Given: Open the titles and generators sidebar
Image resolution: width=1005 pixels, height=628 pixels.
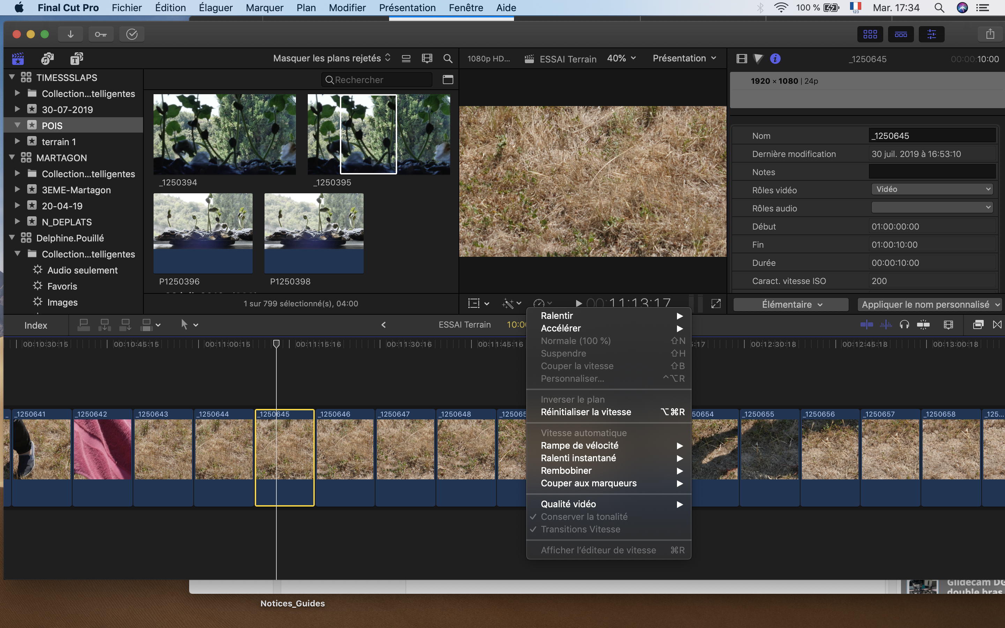Looking at the screenshot, I should (76, 59).
